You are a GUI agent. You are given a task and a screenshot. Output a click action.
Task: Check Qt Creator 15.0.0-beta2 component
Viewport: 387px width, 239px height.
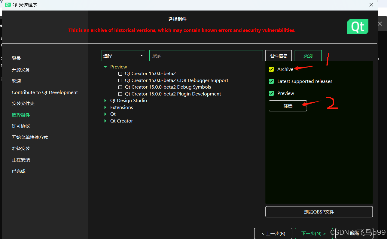pos(120,74)
